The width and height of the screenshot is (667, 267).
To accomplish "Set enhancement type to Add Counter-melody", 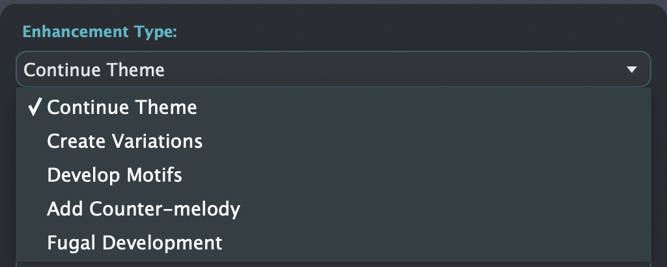I will (333, 209).
